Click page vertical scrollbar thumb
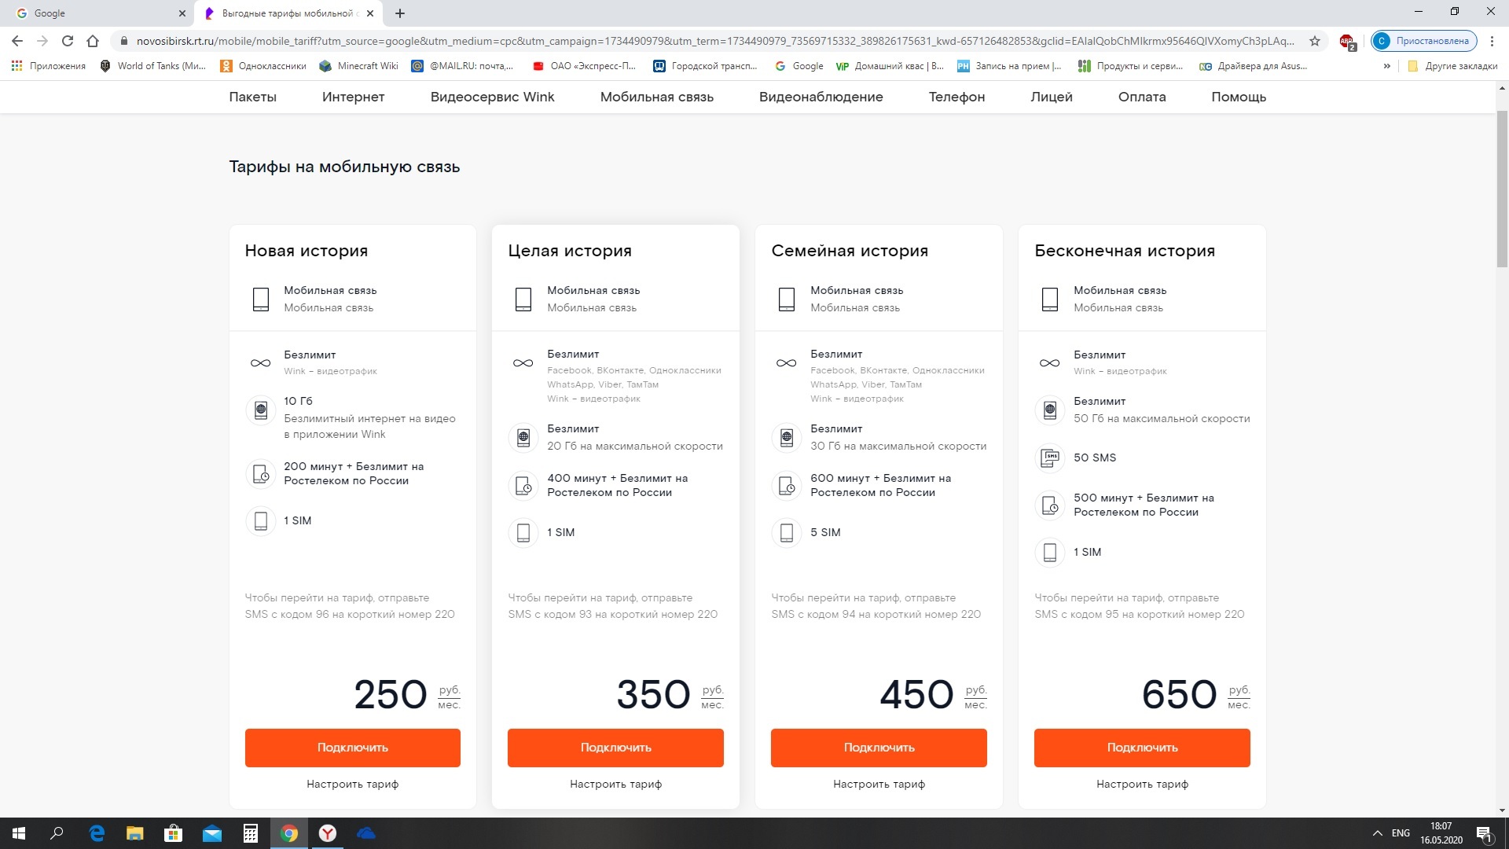The image size is (1509, 849). point(1502,189)
